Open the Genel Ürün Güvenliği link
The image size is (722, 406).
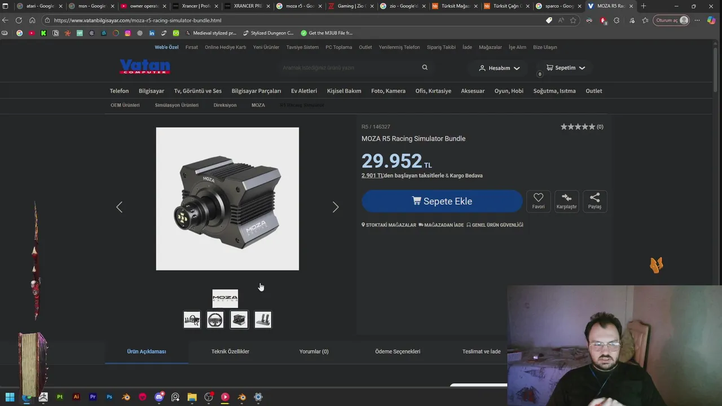point(495,225)
